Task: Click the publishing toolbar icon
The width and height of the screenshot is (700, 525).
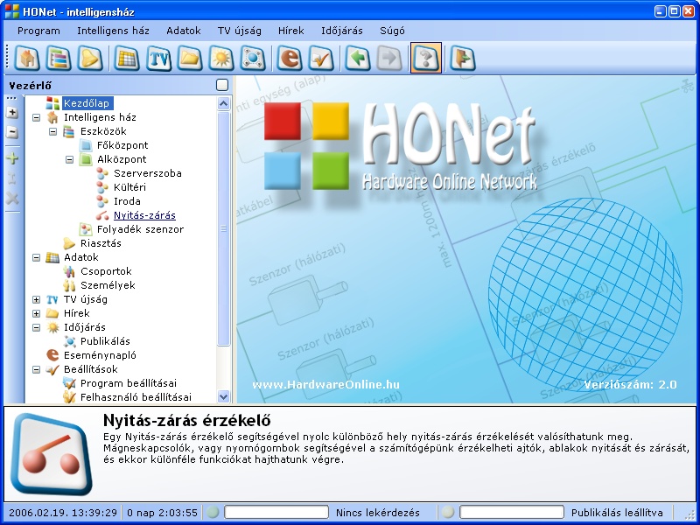Action: pos(253,58)
